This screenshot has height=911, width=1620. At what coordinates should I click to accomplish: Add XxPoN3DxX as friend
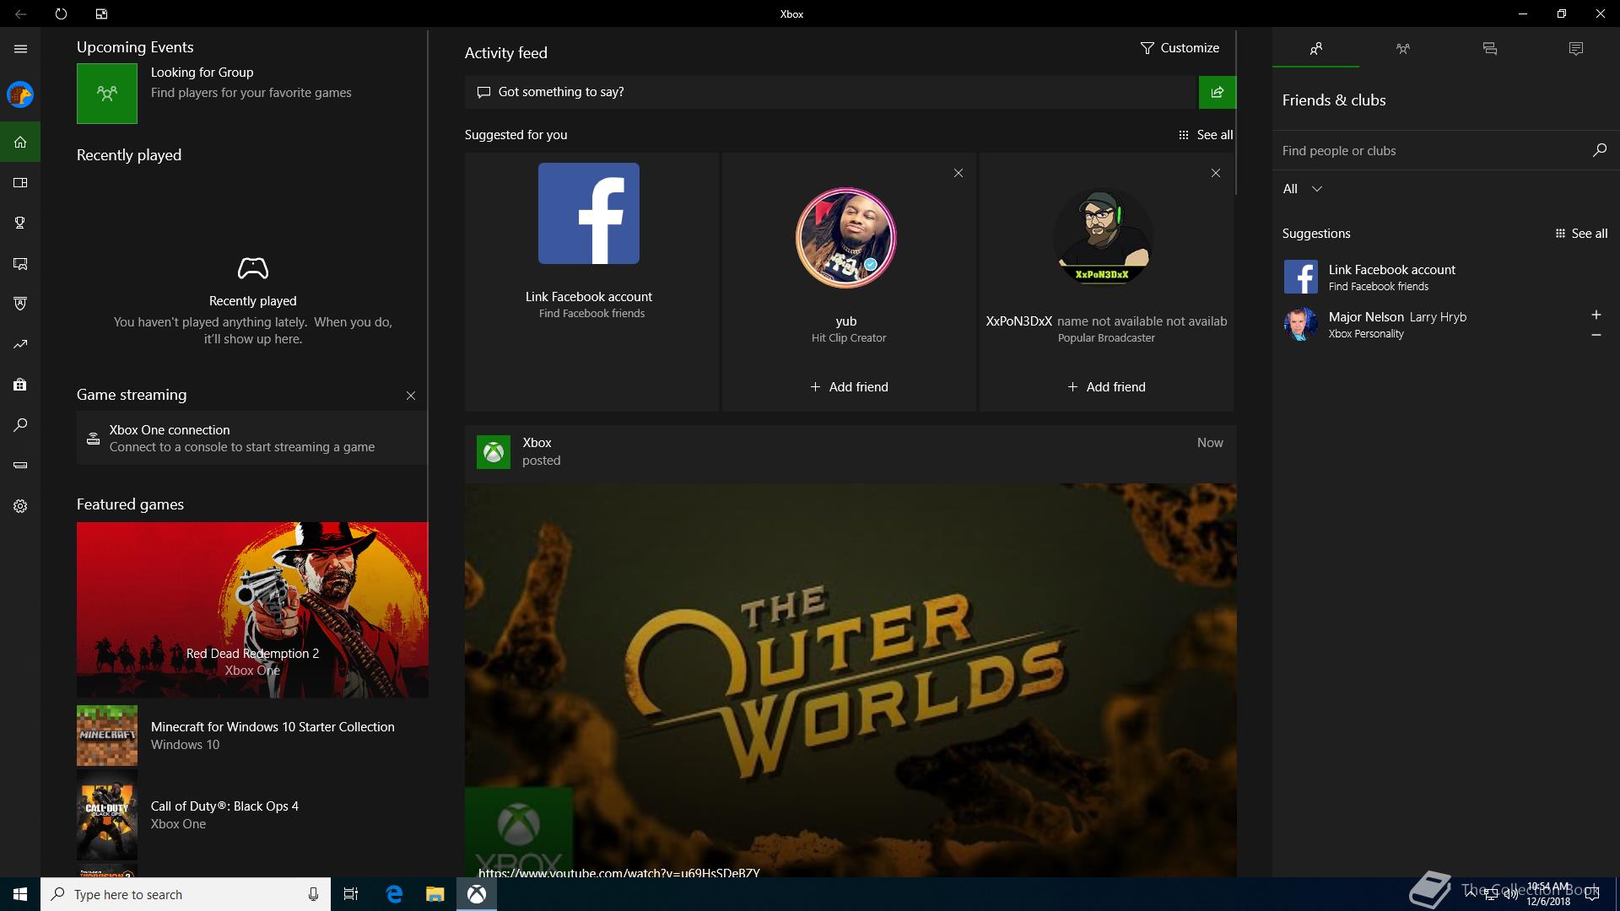click(x=1106, y=387)
